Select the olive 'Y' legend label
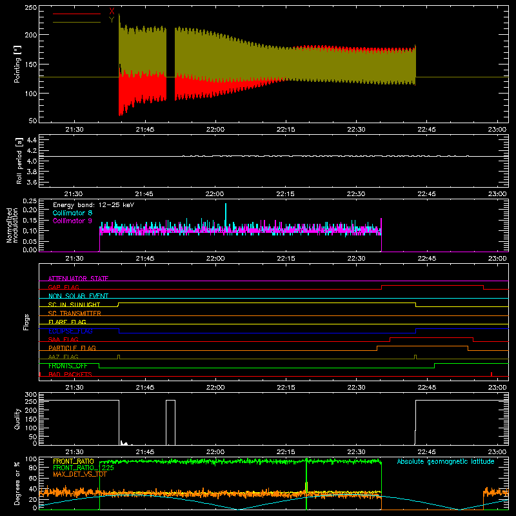Viewport: 516px width, 516px height. [112, 19]
